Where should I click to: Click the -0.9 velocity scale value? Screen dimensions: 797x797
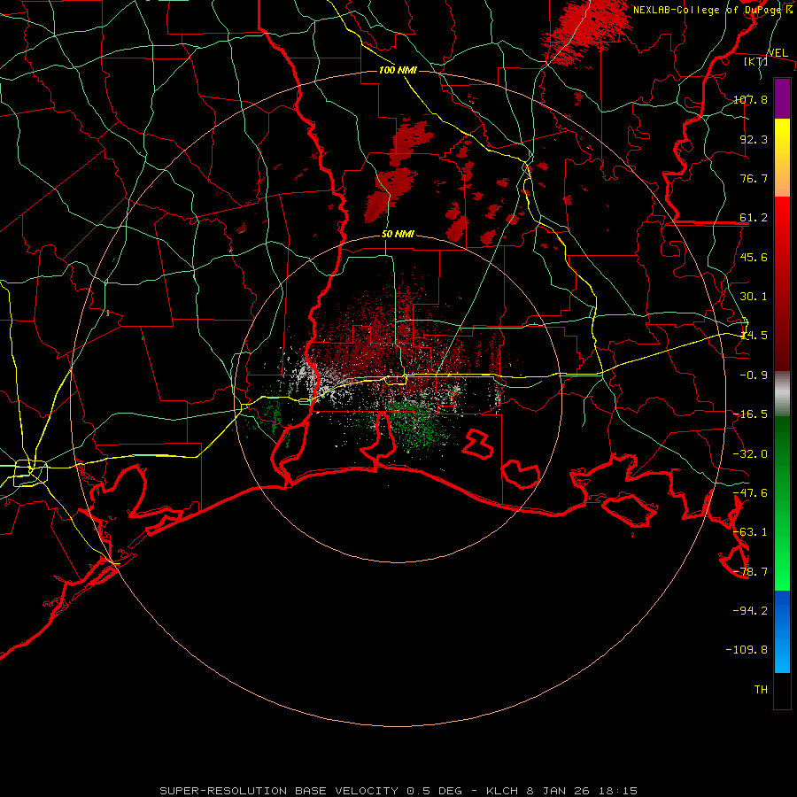click(754, 375)
